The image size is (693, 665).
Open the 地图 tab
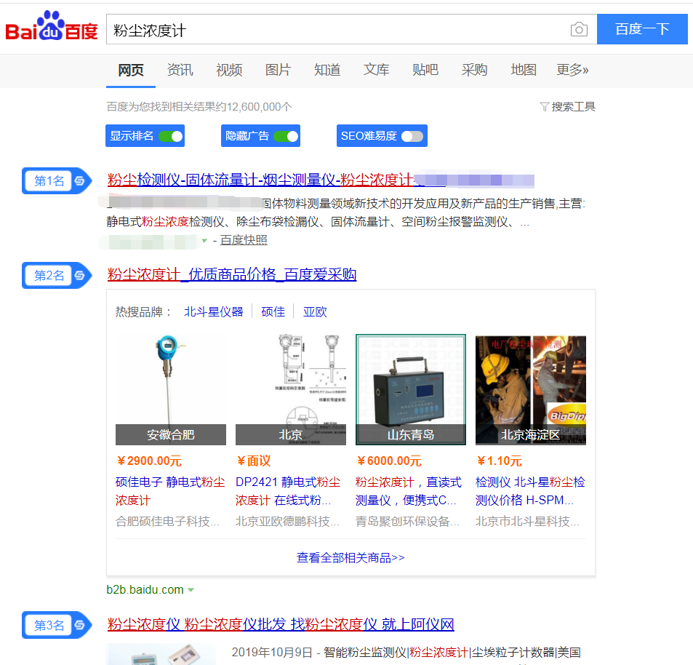pyautogui.click(x=524, y=70)
